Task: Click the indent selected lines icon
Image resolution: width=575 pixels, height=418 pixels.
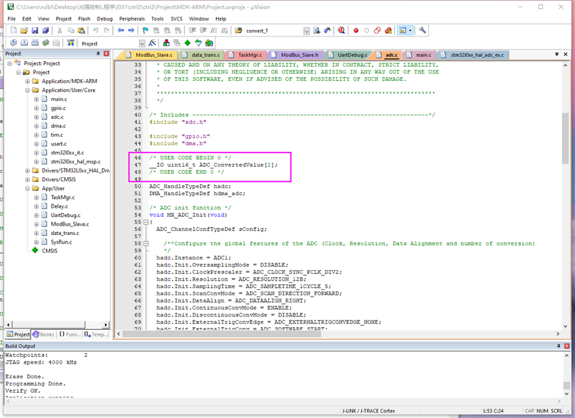Action: tap(192, 31)
